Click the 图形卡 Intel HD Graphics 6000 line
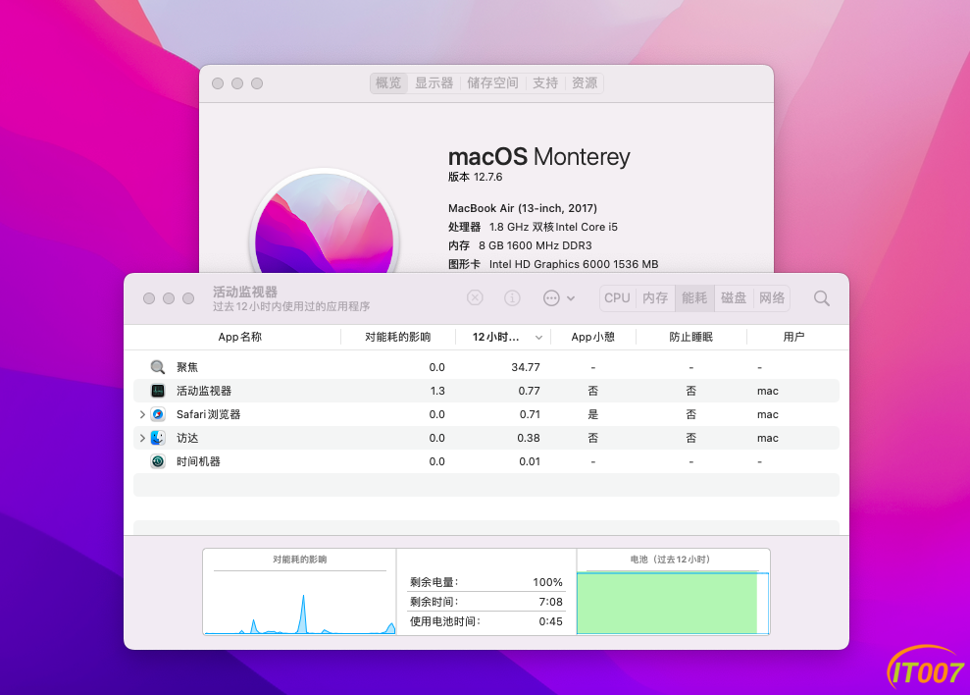The height and width of the screenshot is (695, 970). [553, 264]
